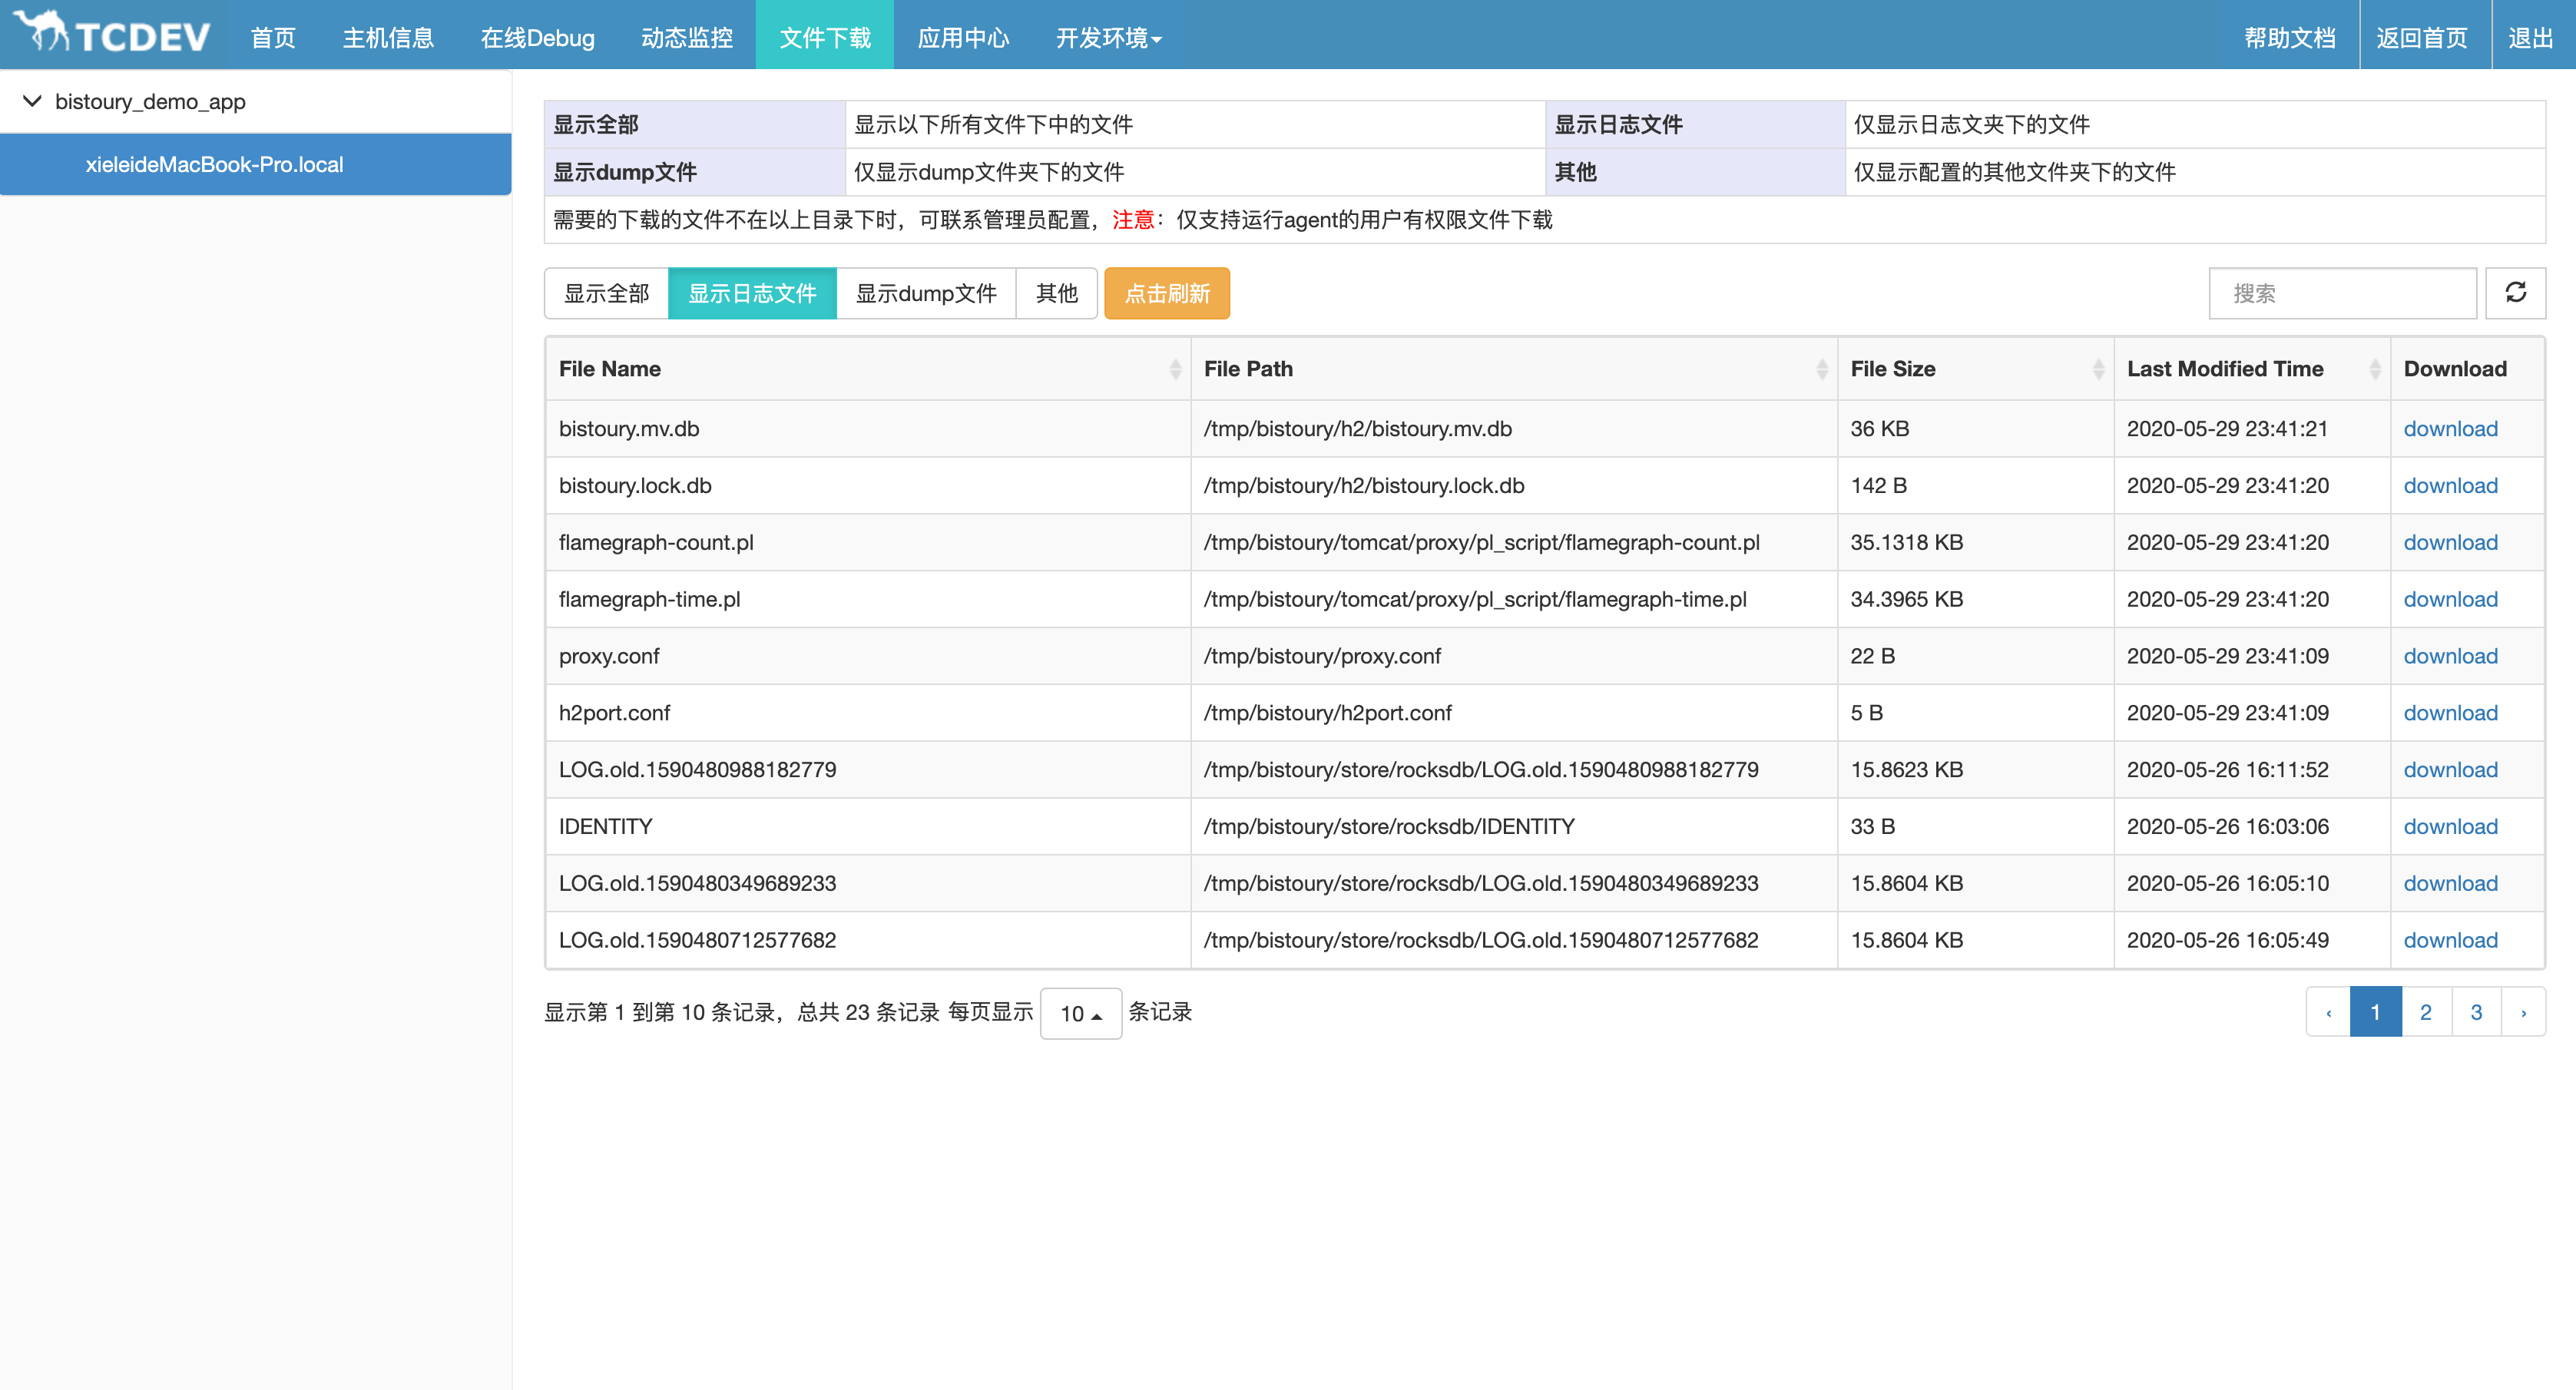Go to next page arrow
2576x1390 pixels.
pyautogui.click(x=2523, y=1012)
